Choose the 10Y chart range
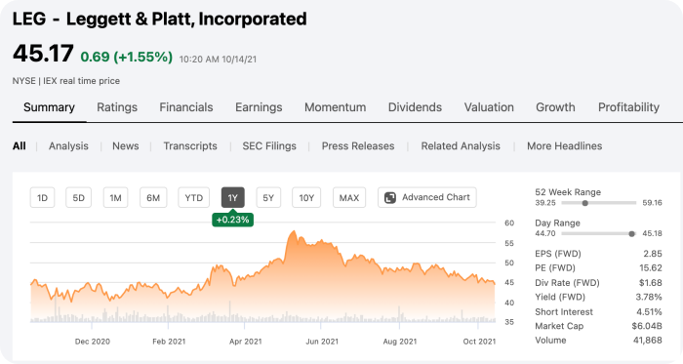This screenshot has height=364, width=683. 306,198
